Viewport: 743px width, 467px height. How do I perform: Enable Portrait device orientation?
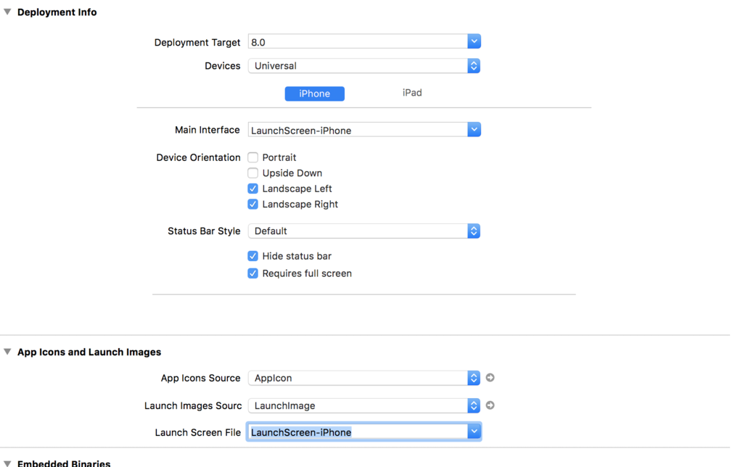pos(253,157)
